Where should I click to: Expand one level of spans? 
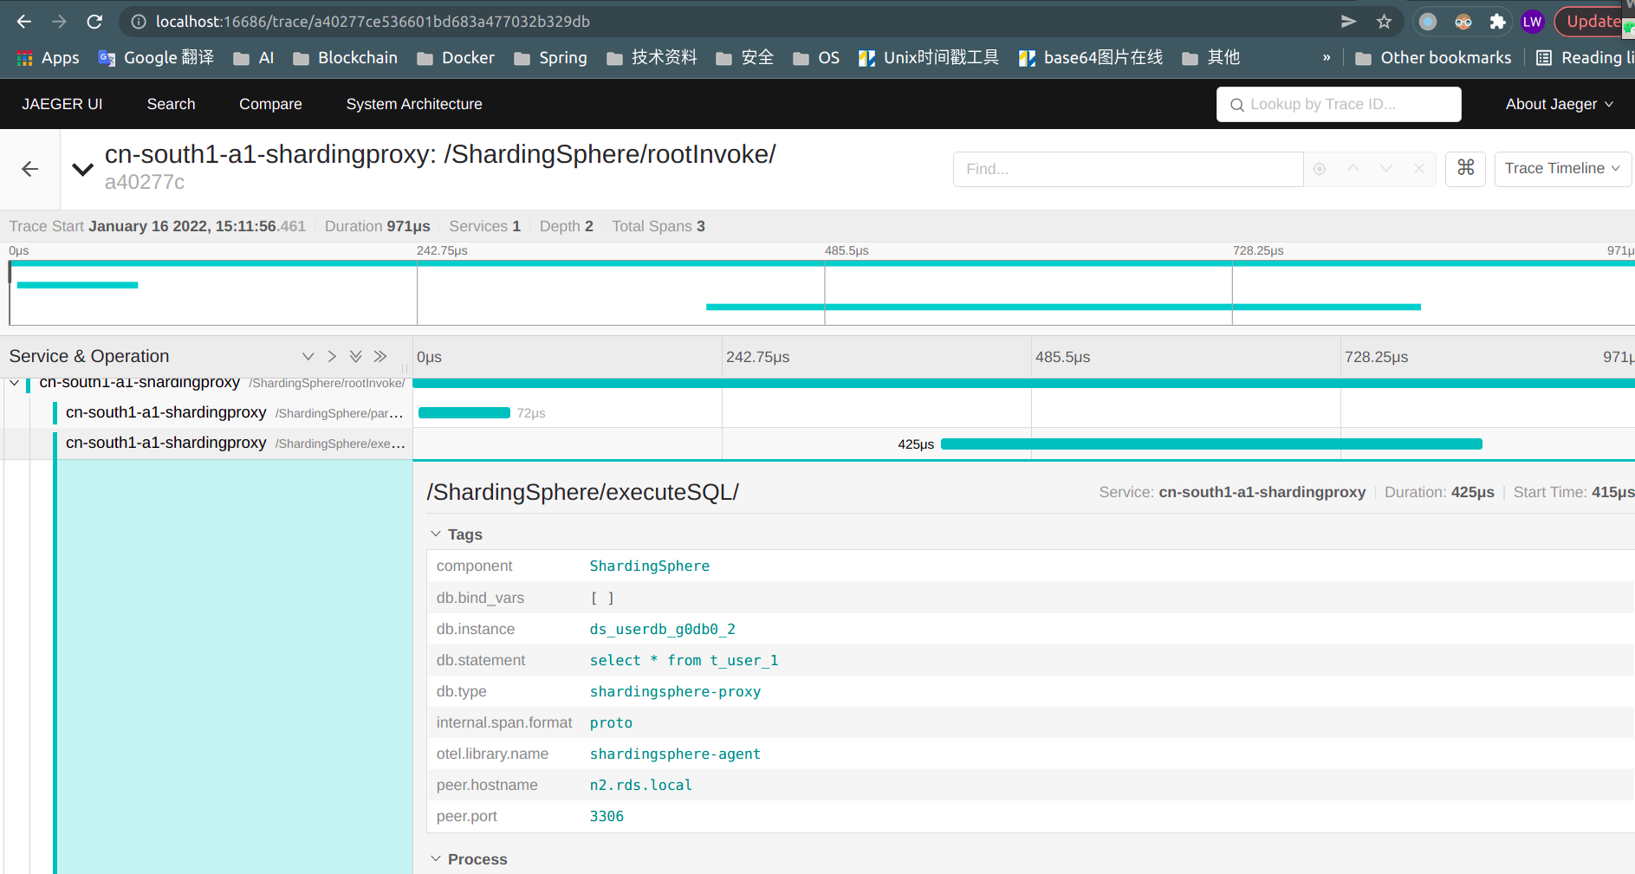tap(332, 357)
